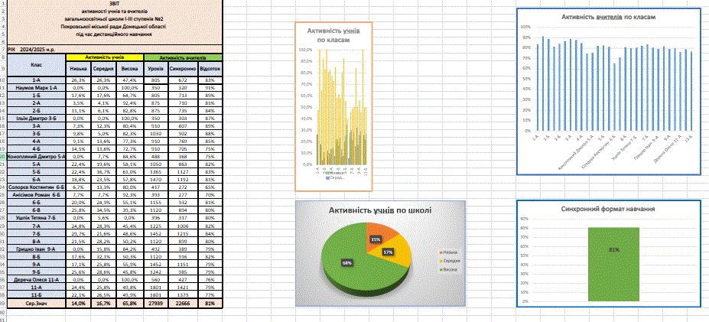Click the "Низька" column header in the table

(x=78, y=68)
